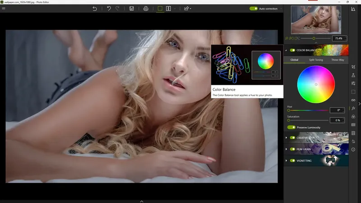The image size is (361, 203).
Task: Open the grid texture tool
Action: [353, 125]
